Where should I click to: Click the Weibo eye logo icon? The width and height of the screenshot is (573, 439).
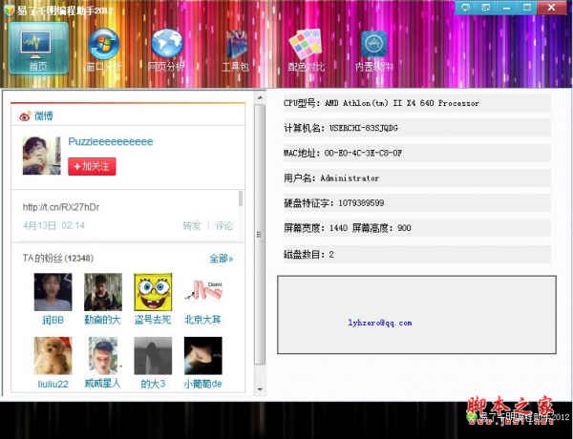(25, 116)
